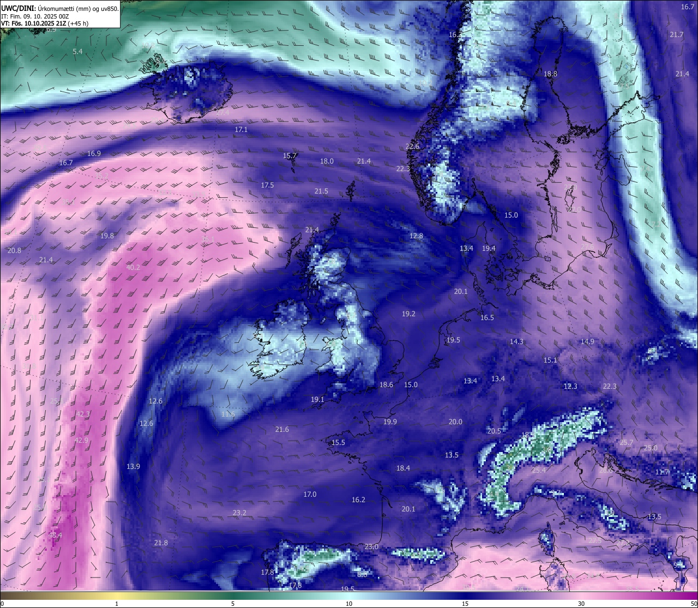Click the 5.4 value label

coord(77,51)
